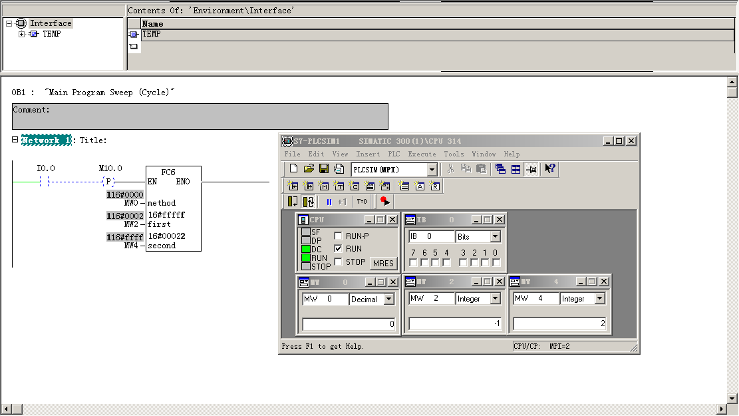Screen dimensions: 739x416
Task: Toggle the RUN checkbox in CPU window
Action: pyautogui.click(x=338, y=248)
